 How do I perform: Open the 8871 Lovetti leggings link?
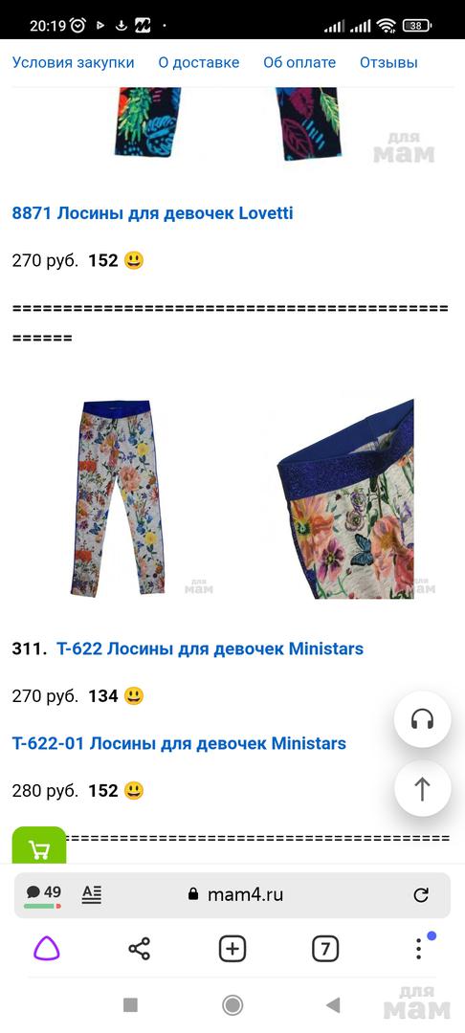[153, 213]
